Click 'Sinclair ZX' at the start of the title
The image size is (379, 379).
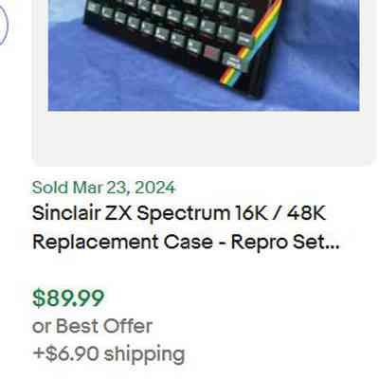[x=82, y=213]
